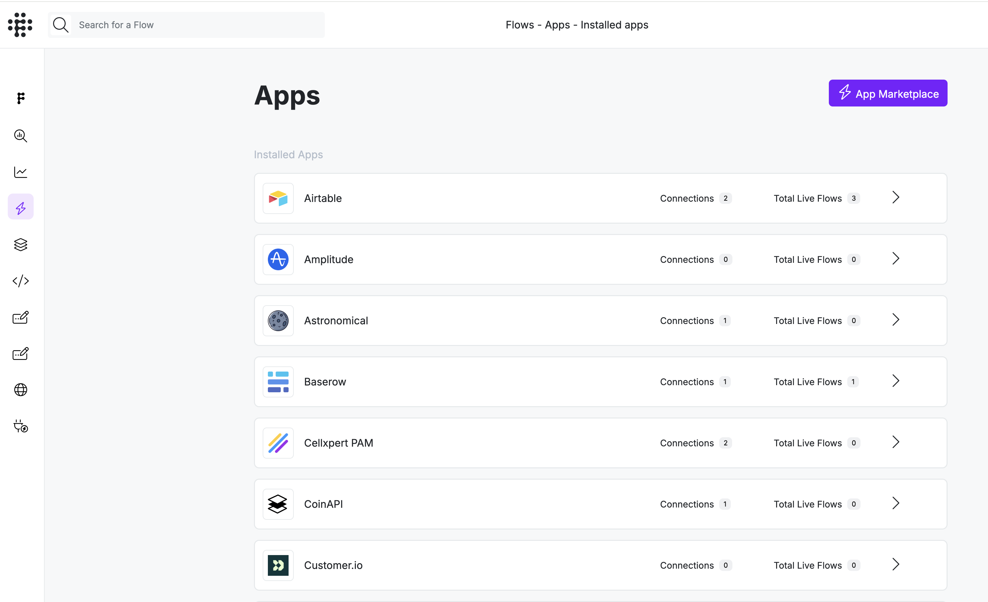Open the stacked layers sidebar icon

point(21,245)
